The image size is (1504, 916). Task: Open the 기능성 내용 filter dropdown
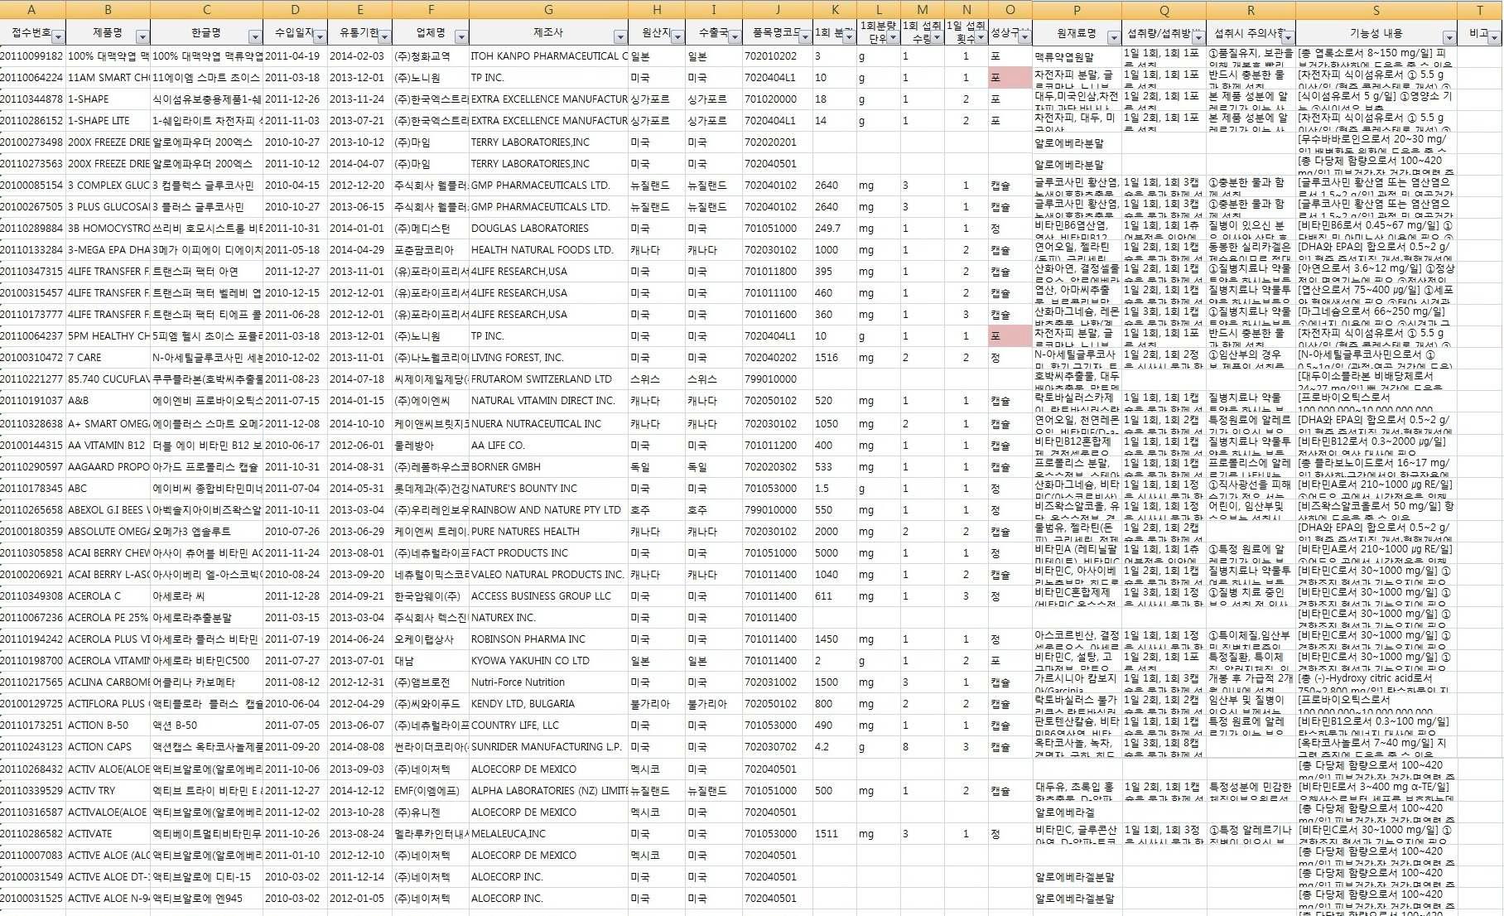[1449, 37]
